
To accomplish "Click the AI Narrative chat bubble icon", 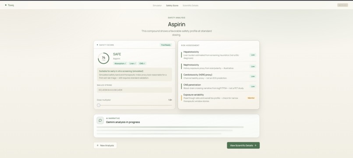I will (100, 120).
